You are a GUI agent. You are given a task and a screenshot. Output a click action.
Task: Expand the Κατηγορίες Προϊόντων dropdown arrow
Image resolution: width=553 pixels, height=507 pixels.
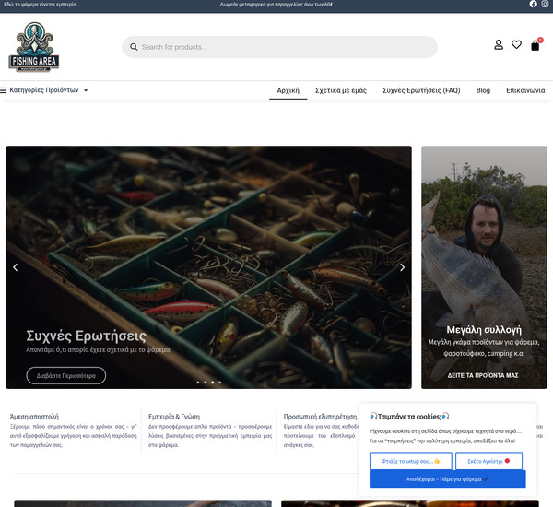(x=86, y=90)
